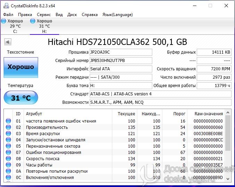Click the Наихуд... column header

(x=149, y=114)
